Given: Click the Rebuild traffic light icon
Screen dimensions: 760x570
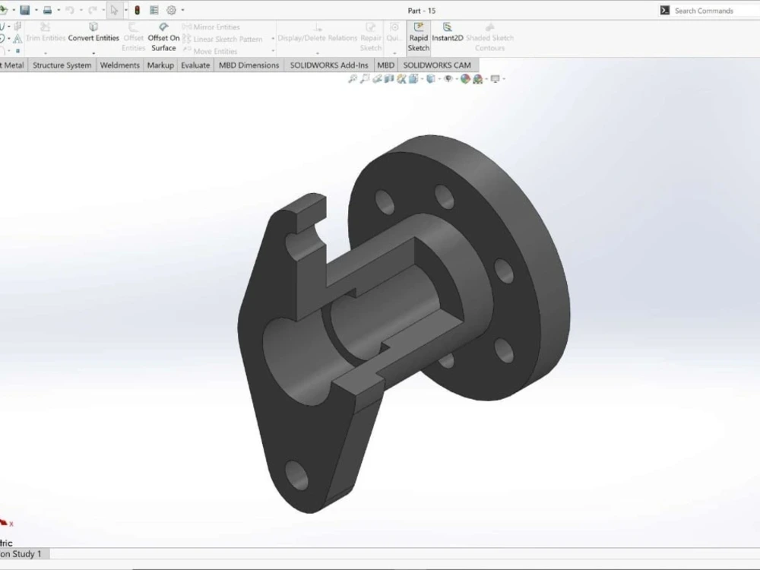Looking at the screenshot, I should point(137,10).
